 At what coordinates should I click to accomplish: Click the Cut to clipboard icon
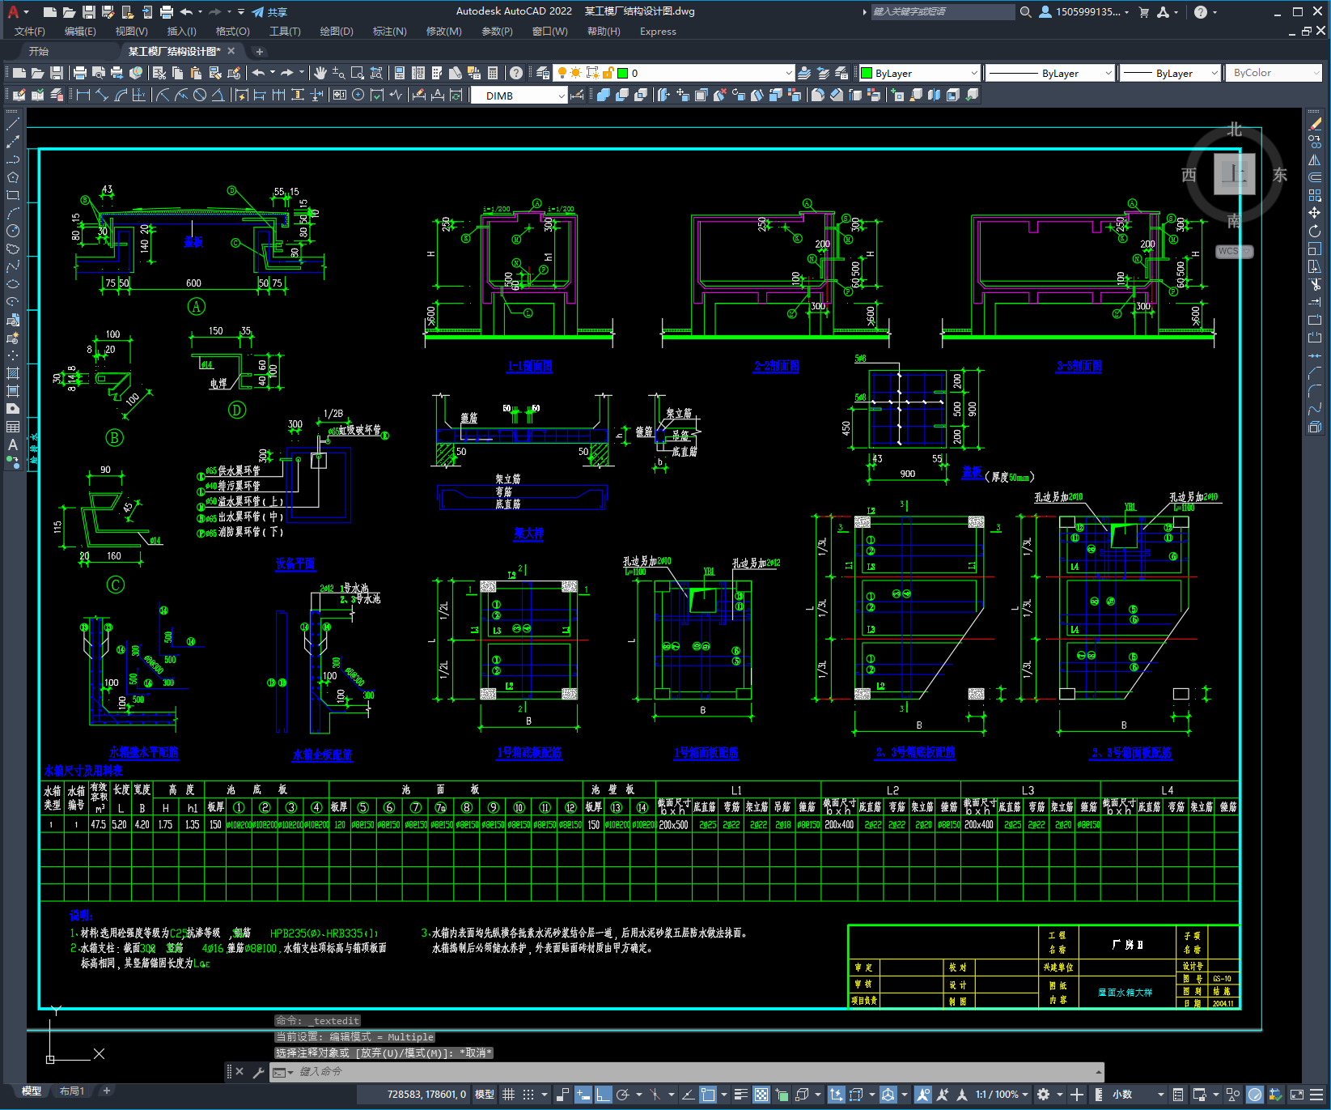159,73
